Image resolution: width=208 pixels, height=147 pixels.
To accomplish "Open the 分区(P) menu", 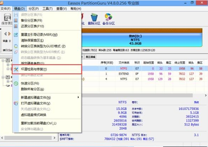I will click(34, 9).
